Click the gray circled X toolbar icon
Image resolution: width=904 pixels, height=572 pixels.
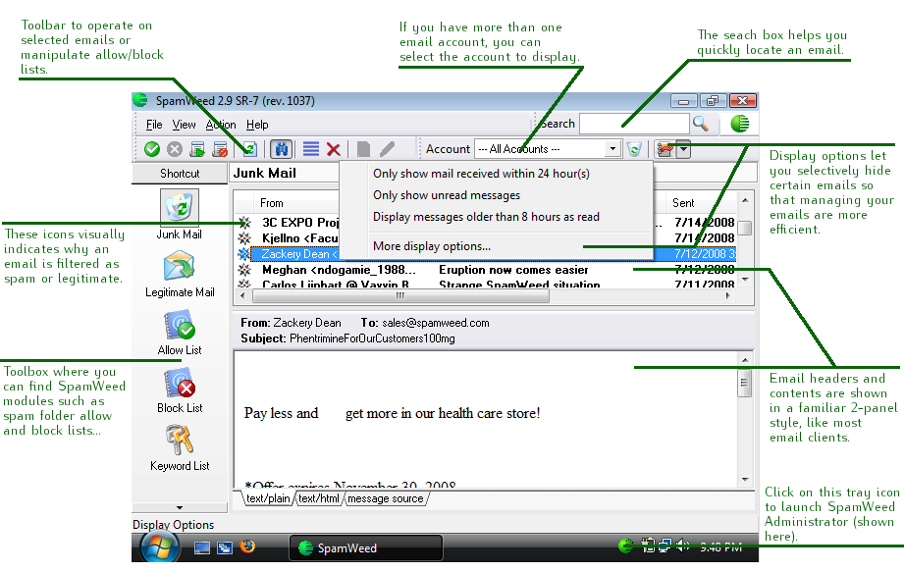175,150
